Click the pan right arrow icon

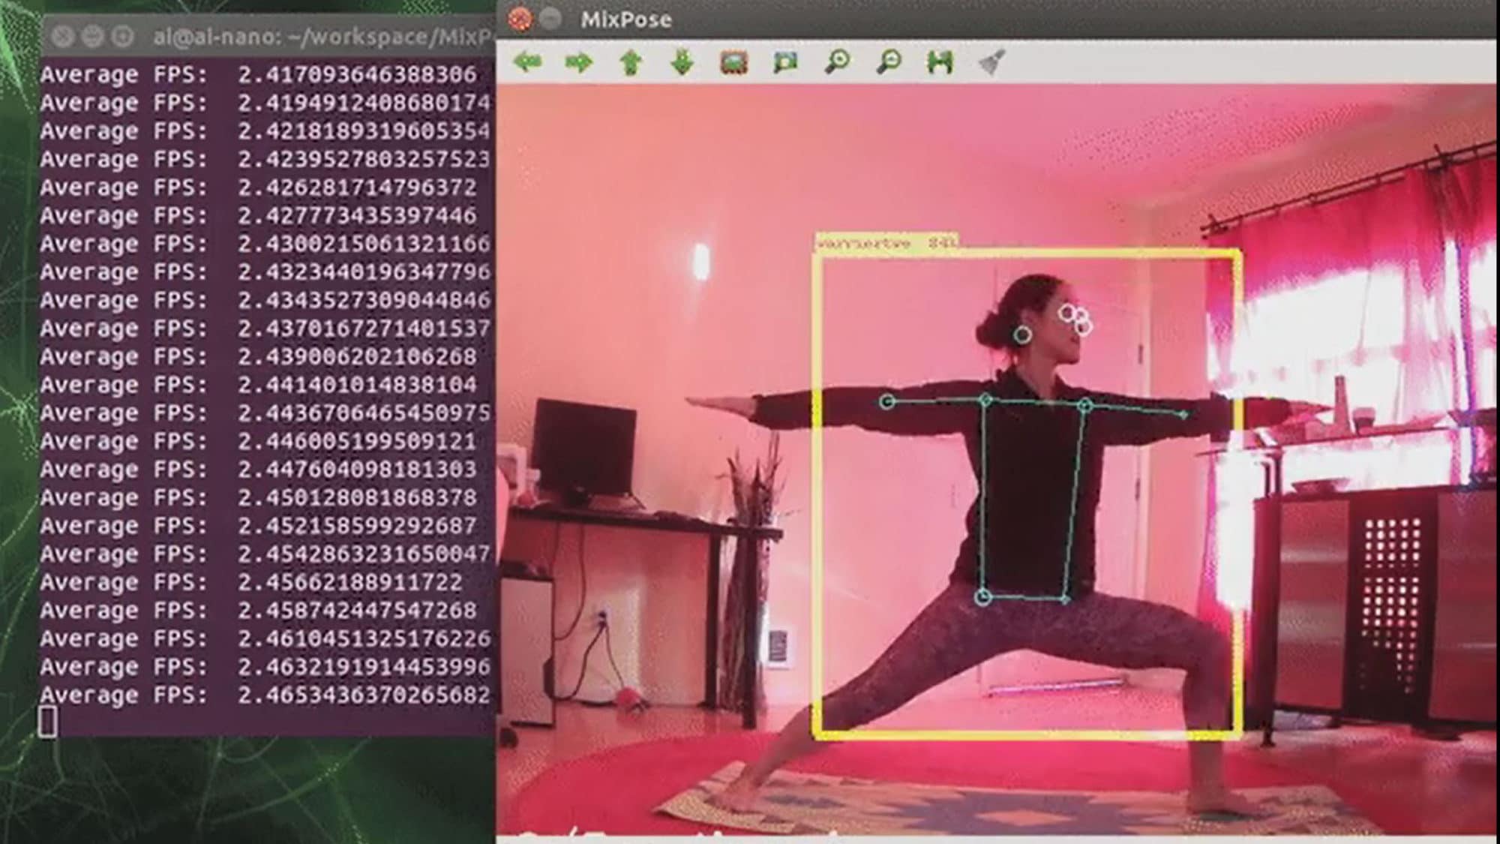[x=580, y=62]
